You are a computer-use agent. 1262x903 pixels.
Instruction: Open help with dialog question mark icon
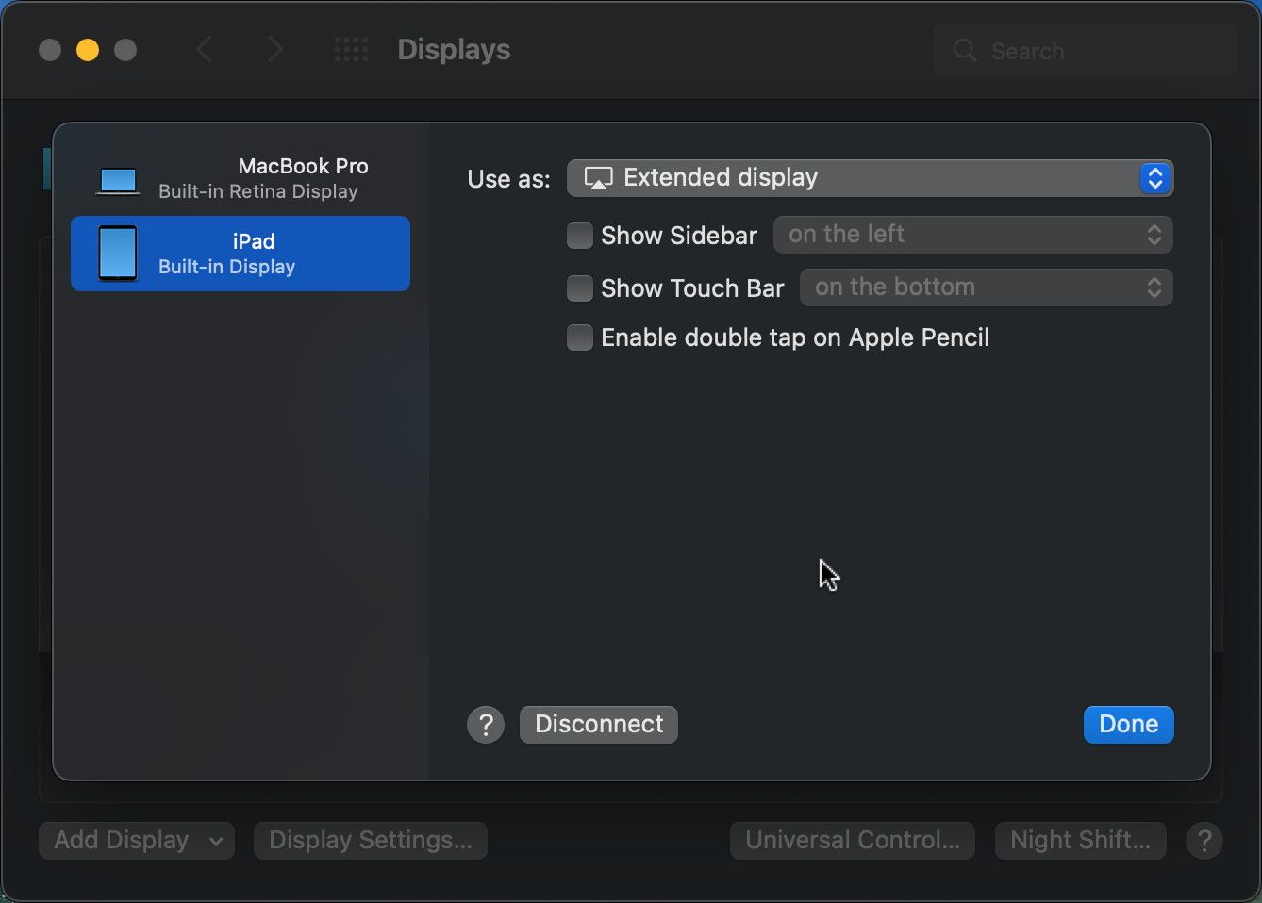(x=486, y=725)
